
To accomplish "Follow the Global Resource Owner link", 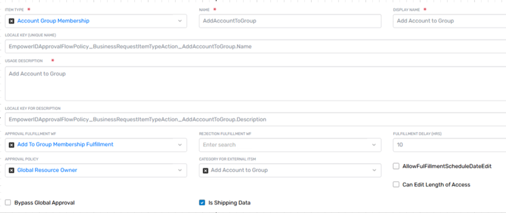I will pos(47,170).
